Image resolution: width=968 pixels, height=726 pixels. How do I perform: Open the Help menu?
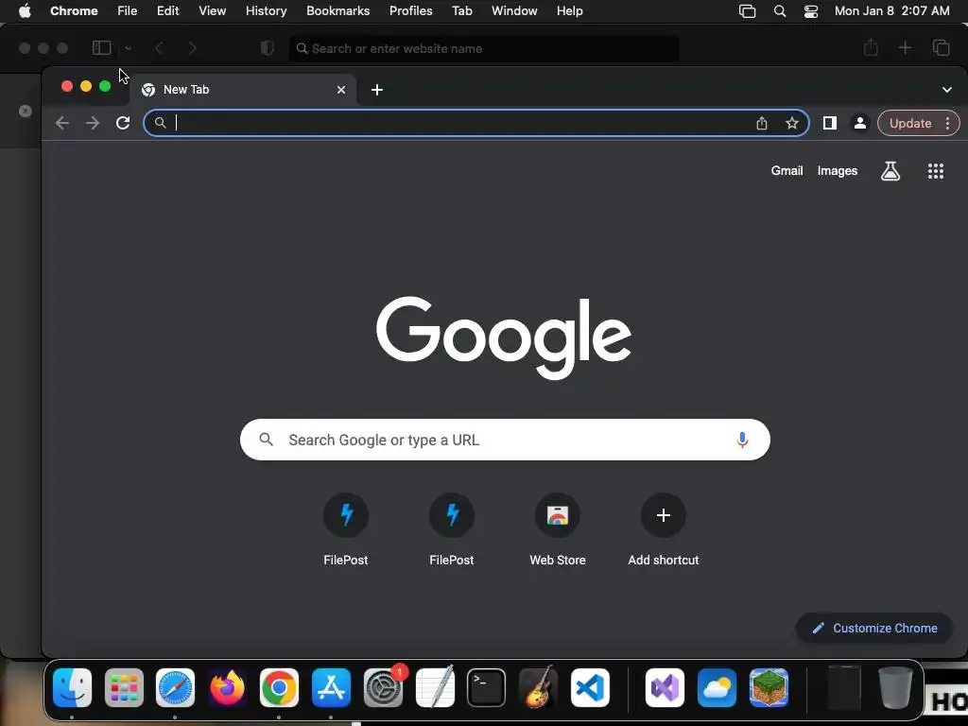click(570, 11)
